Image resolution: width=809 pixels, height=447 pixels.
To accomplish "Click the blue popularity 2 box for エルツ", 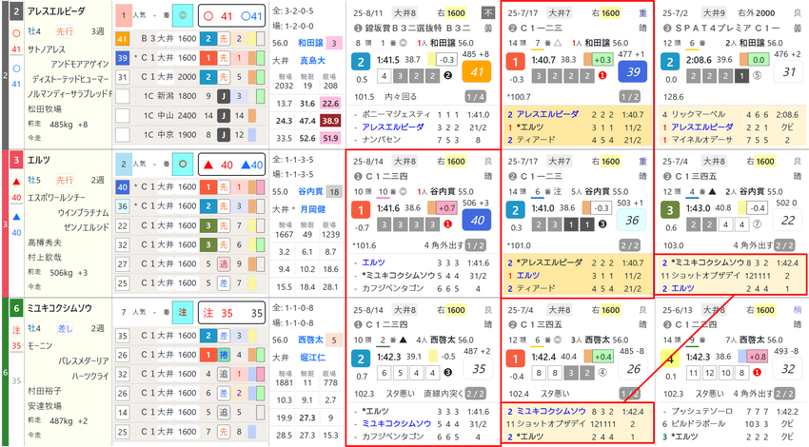I will 124,164.
